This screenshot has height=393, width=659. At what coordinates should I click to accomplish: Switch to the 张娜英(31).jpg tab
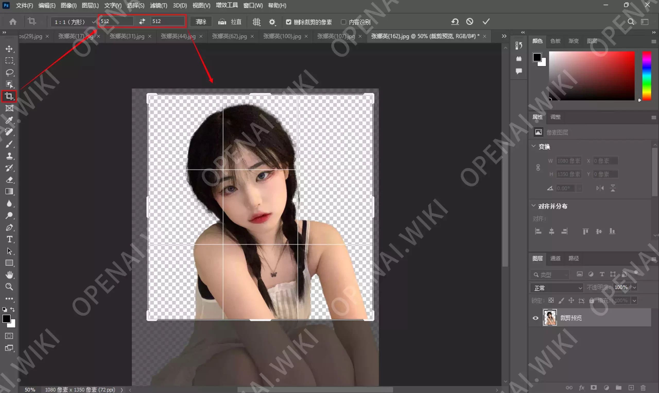127,36
